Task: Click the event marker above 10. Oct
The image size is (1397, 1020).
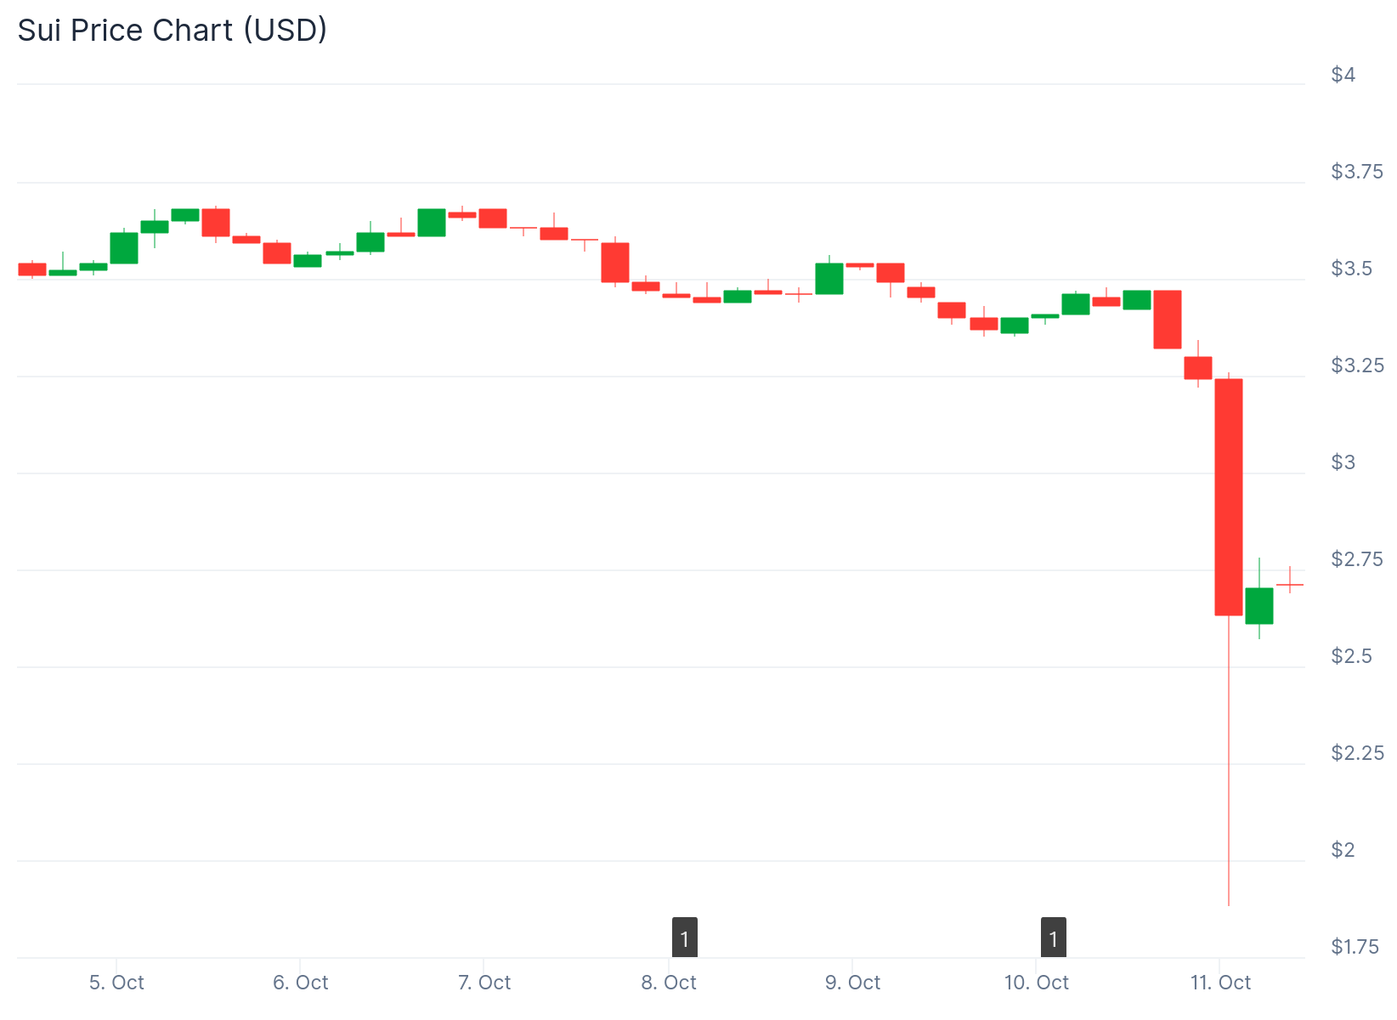Action: [x=1053, y=938]
